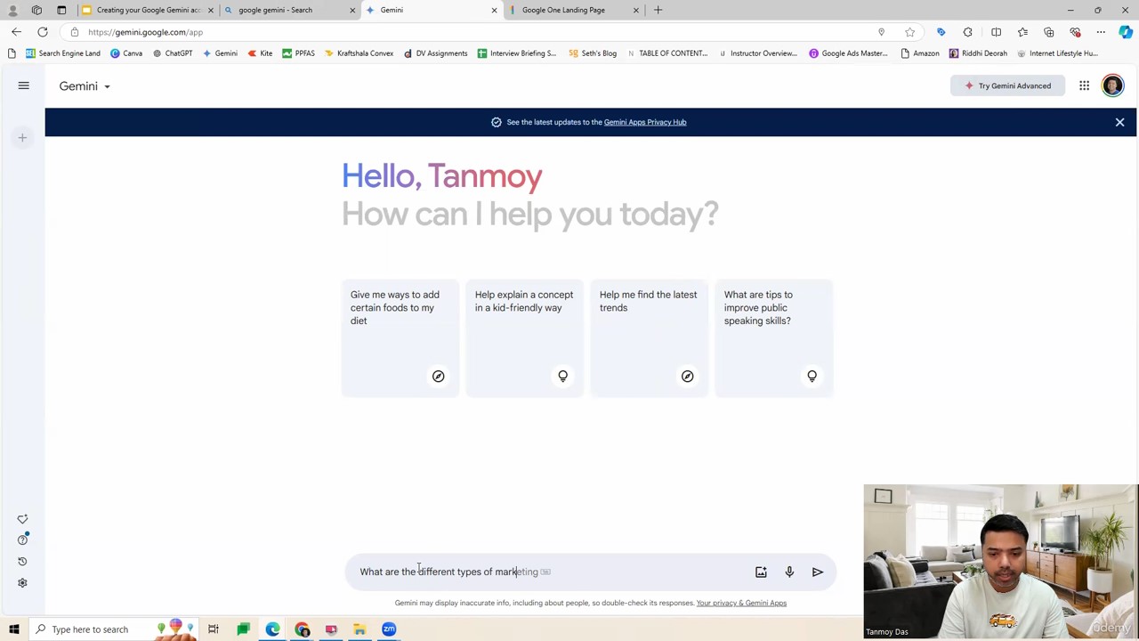Image resolution: width=1139 pixels, height=641 pixels.
Task: Select kid-friendly concept explanation suggestion card
Action: point(525,338)
